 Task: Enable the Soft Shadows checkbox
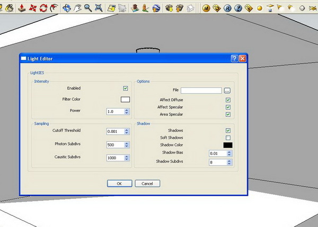click(228, 138)
